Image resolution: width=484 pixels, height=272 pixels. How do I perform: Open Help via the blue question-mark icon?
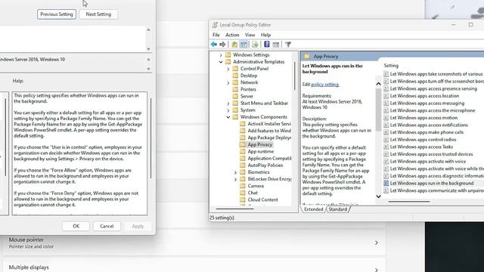(x=267, y=45)
